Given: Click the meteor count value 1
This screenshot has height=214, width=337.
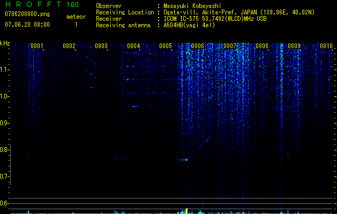Looking at the screenshot, I should [76, 25].
